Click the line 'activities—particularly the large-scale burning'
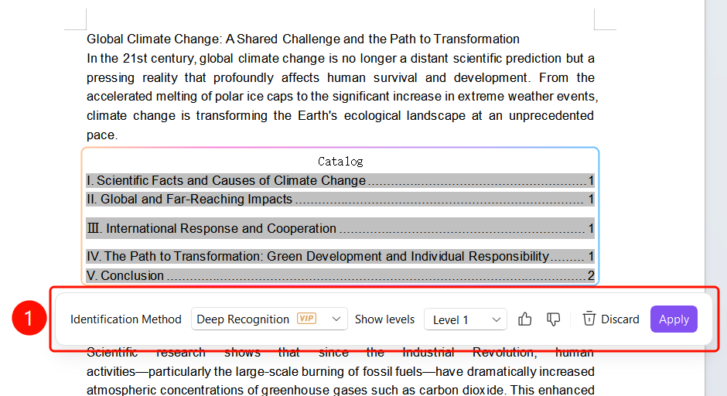The width and height of the screenshot is (727, 396). (x=340, y=371)
